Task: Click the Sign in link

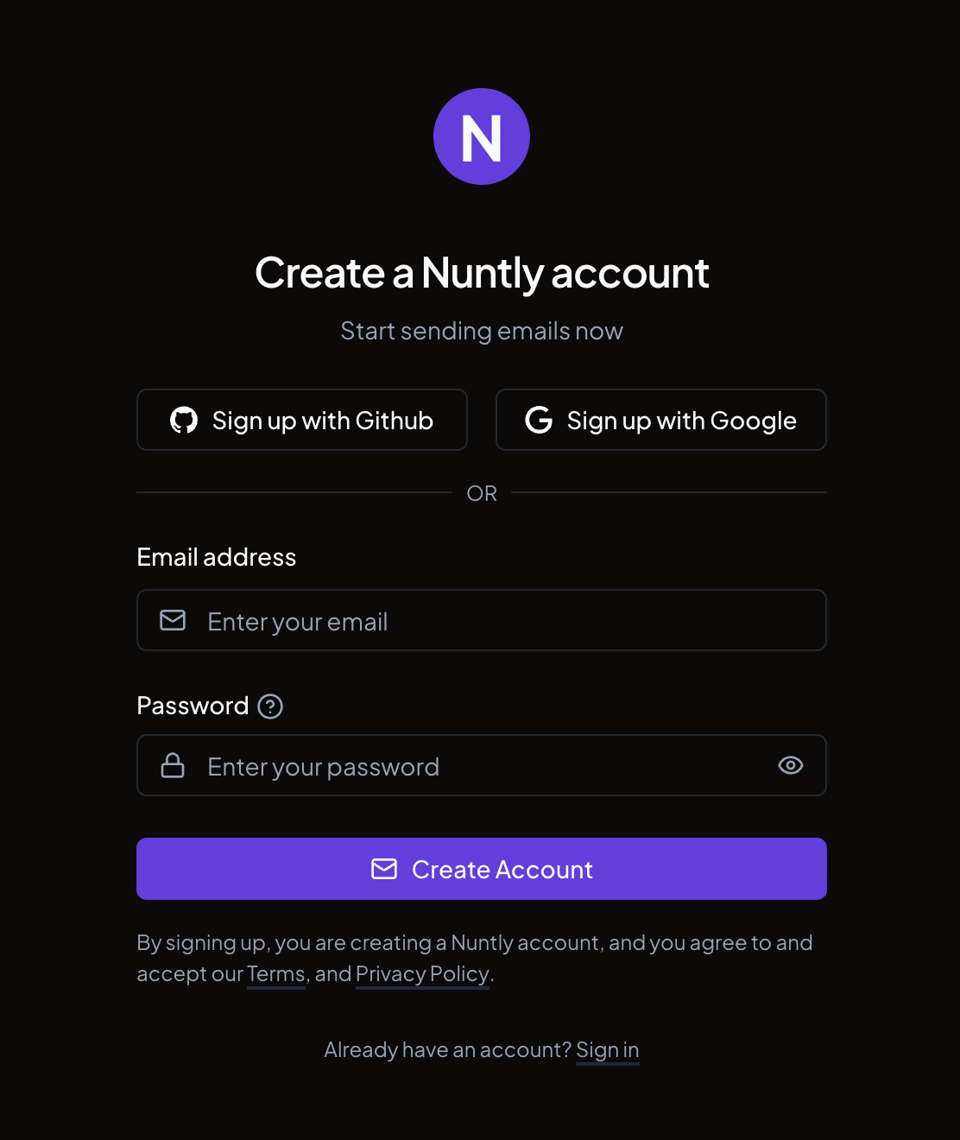Action: click(607, 1049)
